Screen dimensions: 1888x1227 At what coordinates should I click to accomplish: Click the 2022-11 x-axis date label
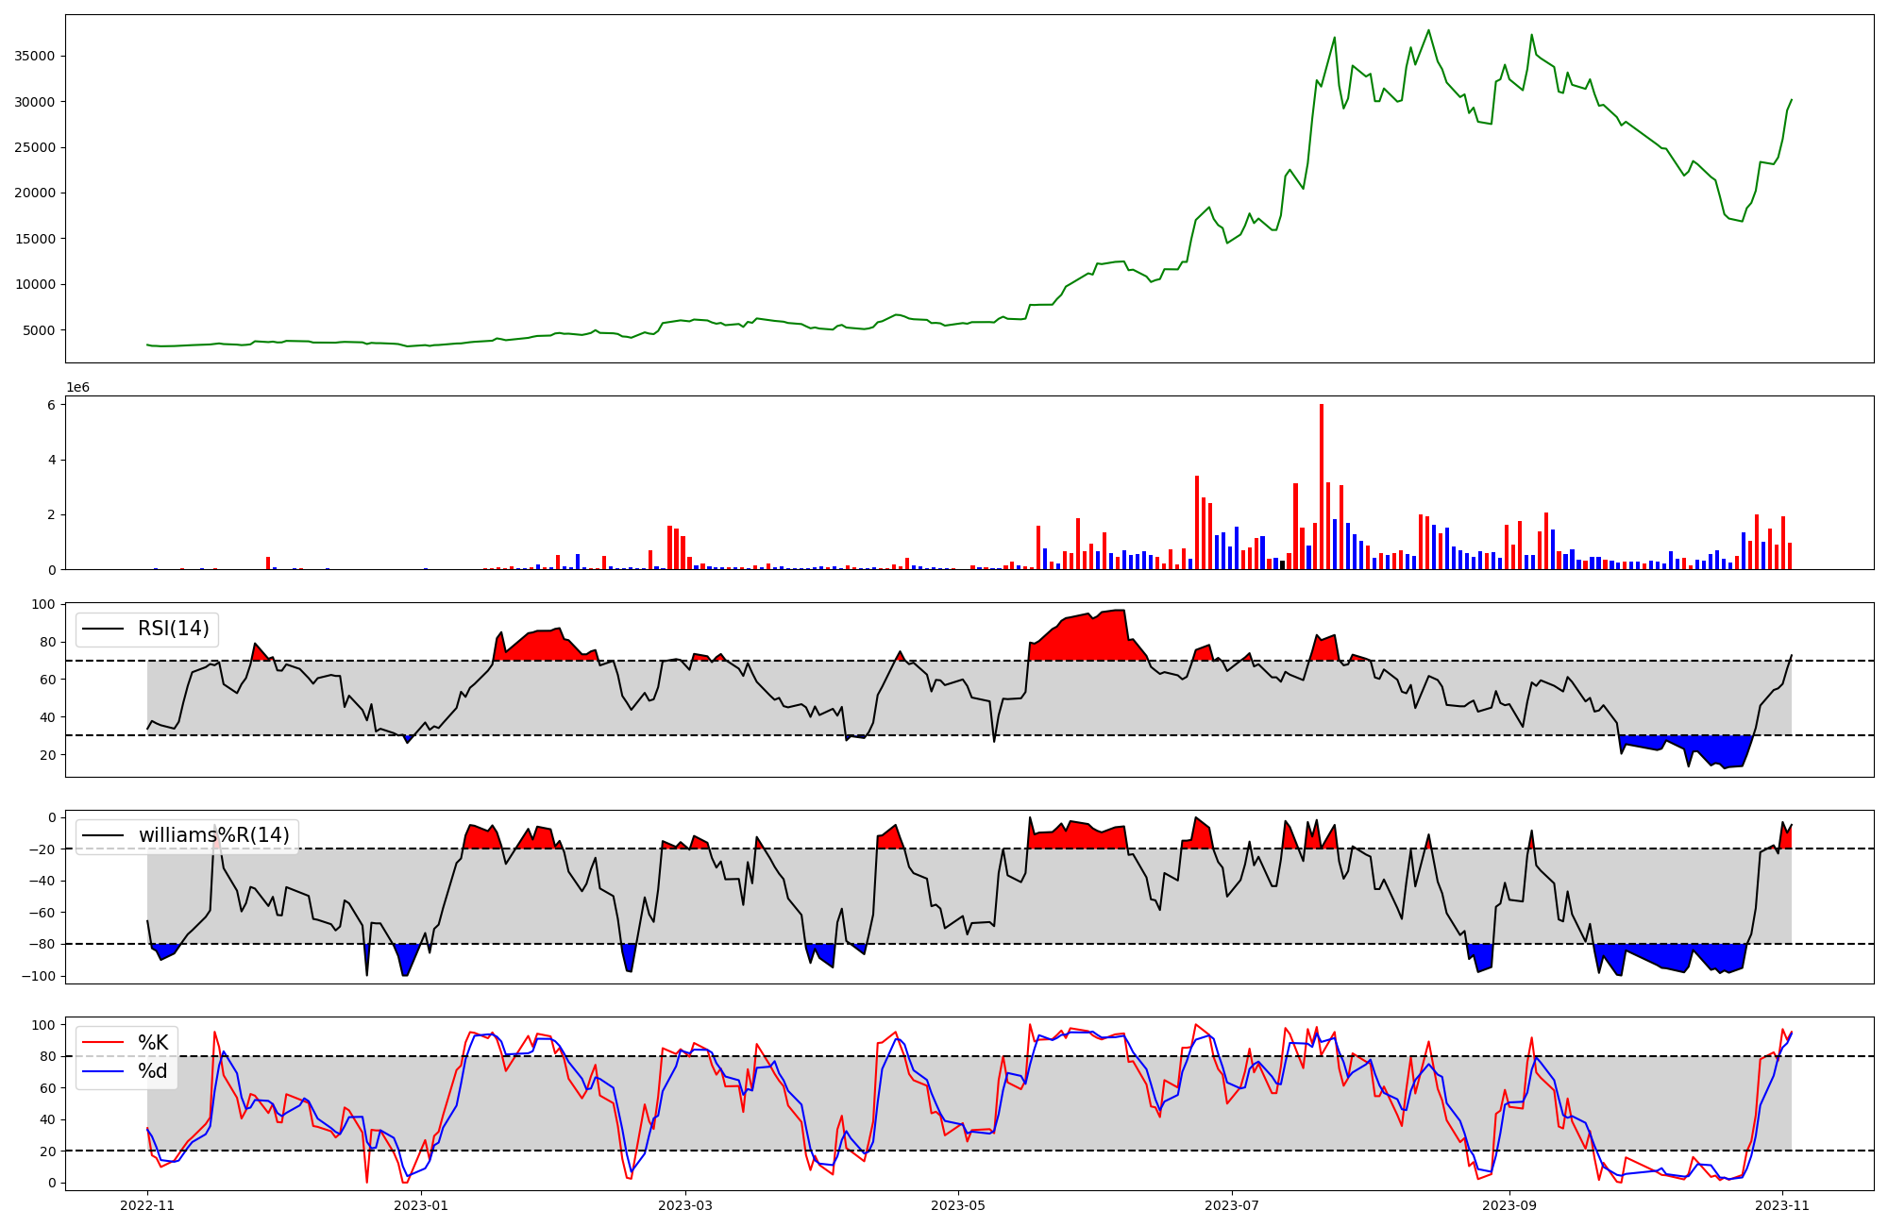147,1205
